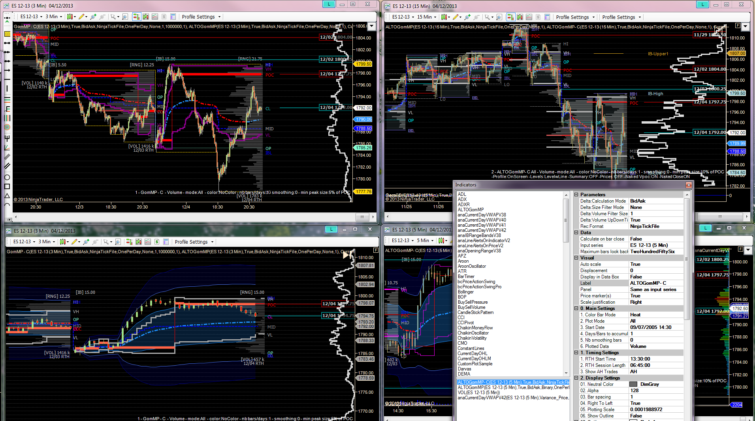Open instrument dropdown ES 12-13 in top 3 Min chart
755x421 pixels.
point(31,17)
